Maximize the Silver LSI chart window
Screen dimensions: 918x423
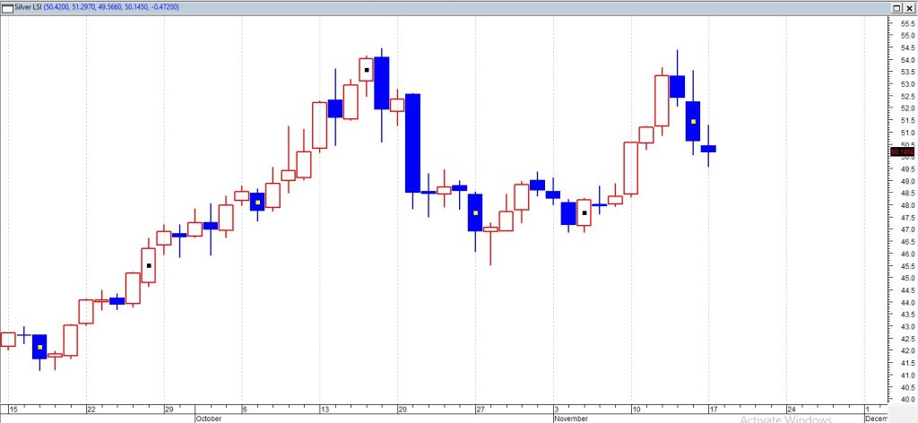[894, 7]
